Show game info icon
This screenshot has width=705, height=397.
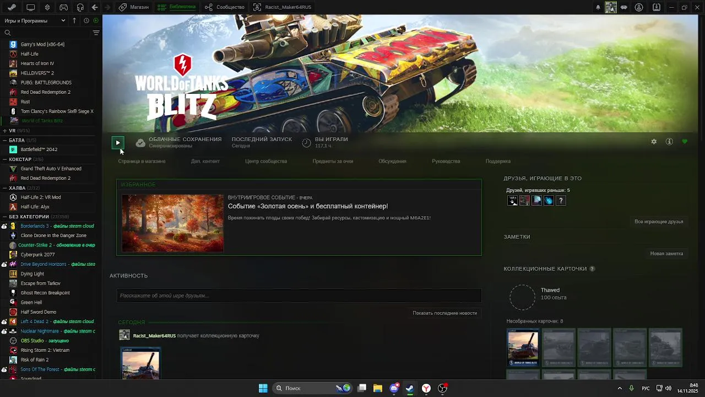tap(669, 142)
